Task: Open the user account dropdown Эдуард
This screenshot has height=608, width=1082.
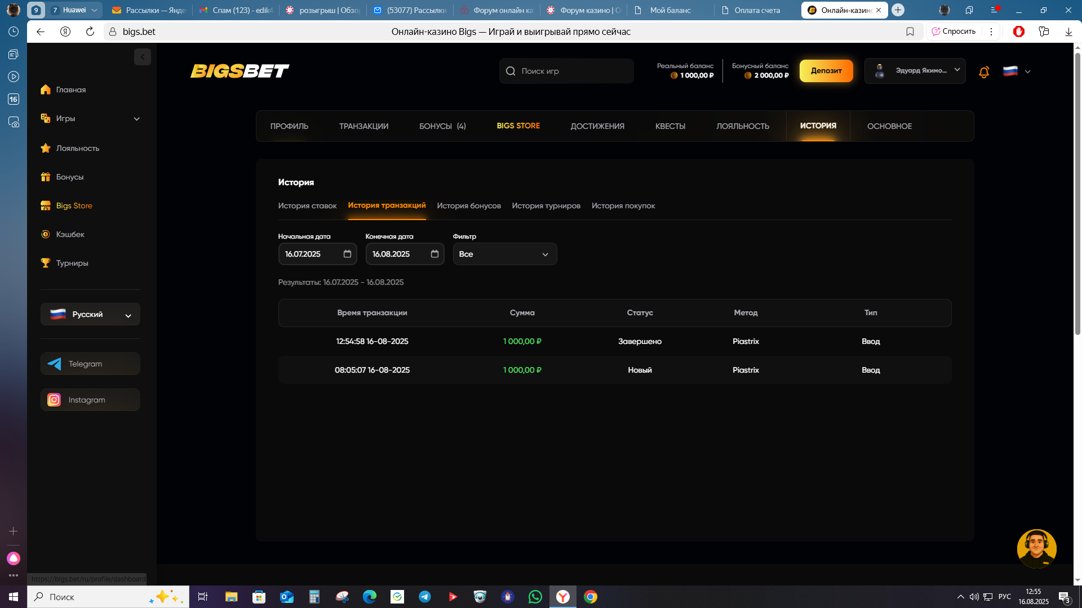Action: pyautogui.click(x=915, y=71)
